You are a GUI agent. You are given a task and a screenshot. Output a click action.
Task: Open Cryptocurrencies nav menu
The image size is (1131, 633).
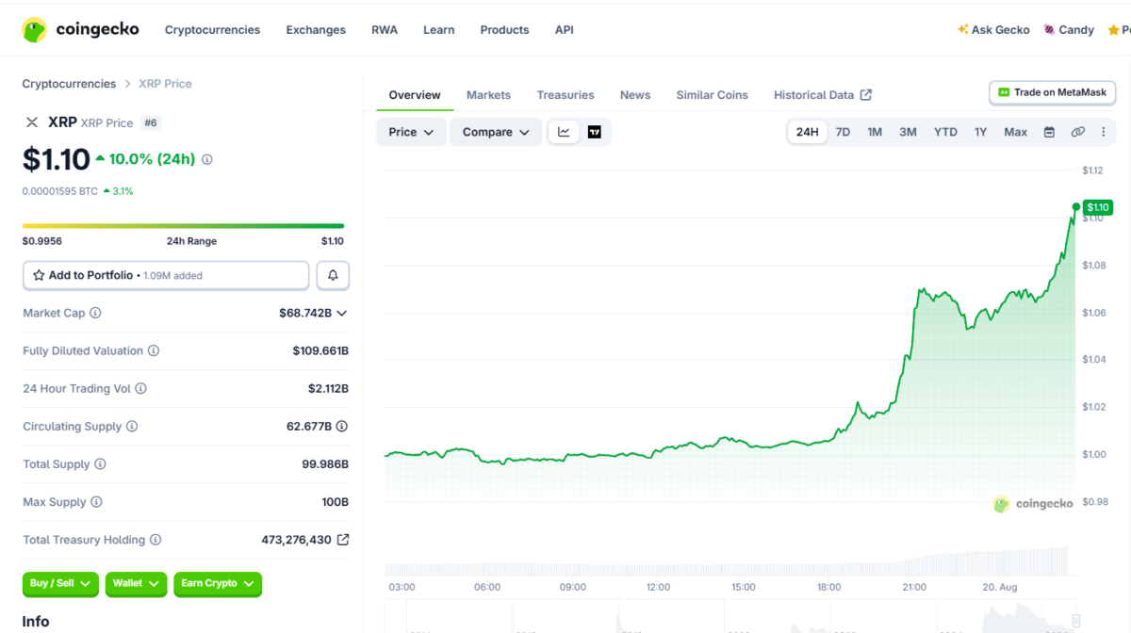(212, 30)
